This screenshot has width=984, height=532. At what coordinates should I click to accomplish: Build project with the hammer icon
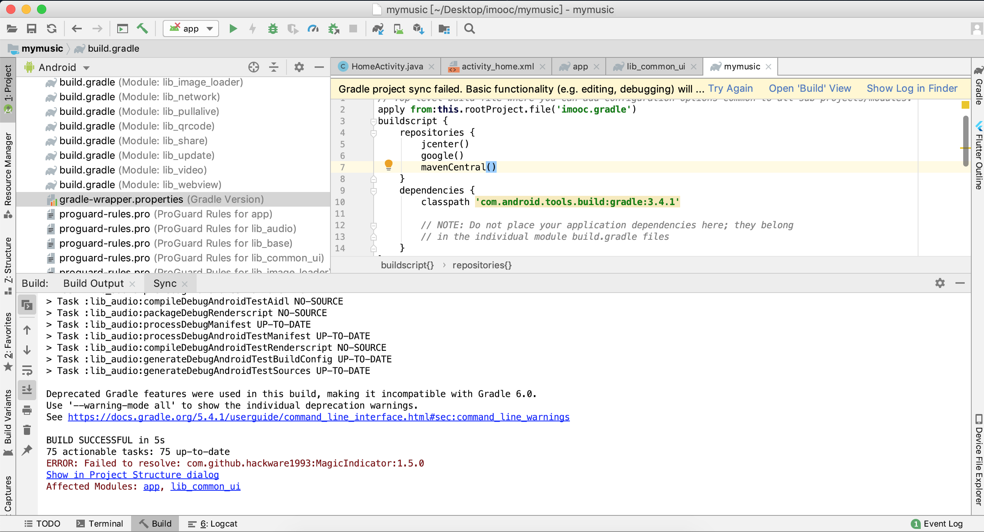click(142, 29)
